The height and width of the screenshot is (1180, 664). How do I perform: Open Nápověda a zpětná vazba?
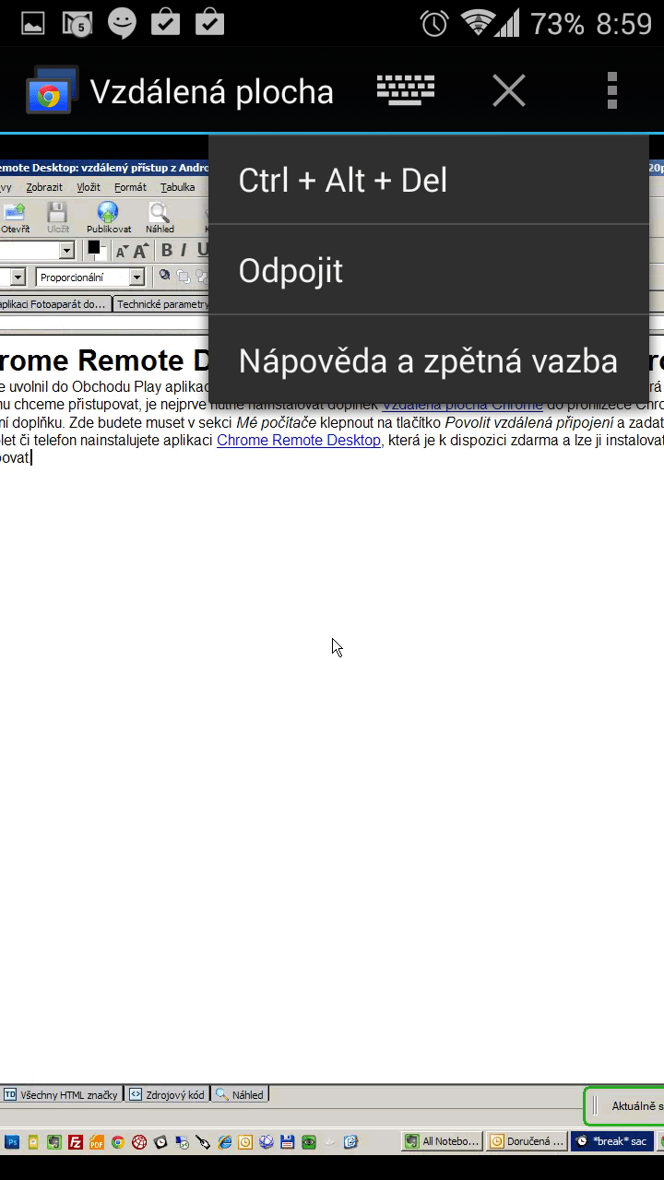(x=429, y=360)
